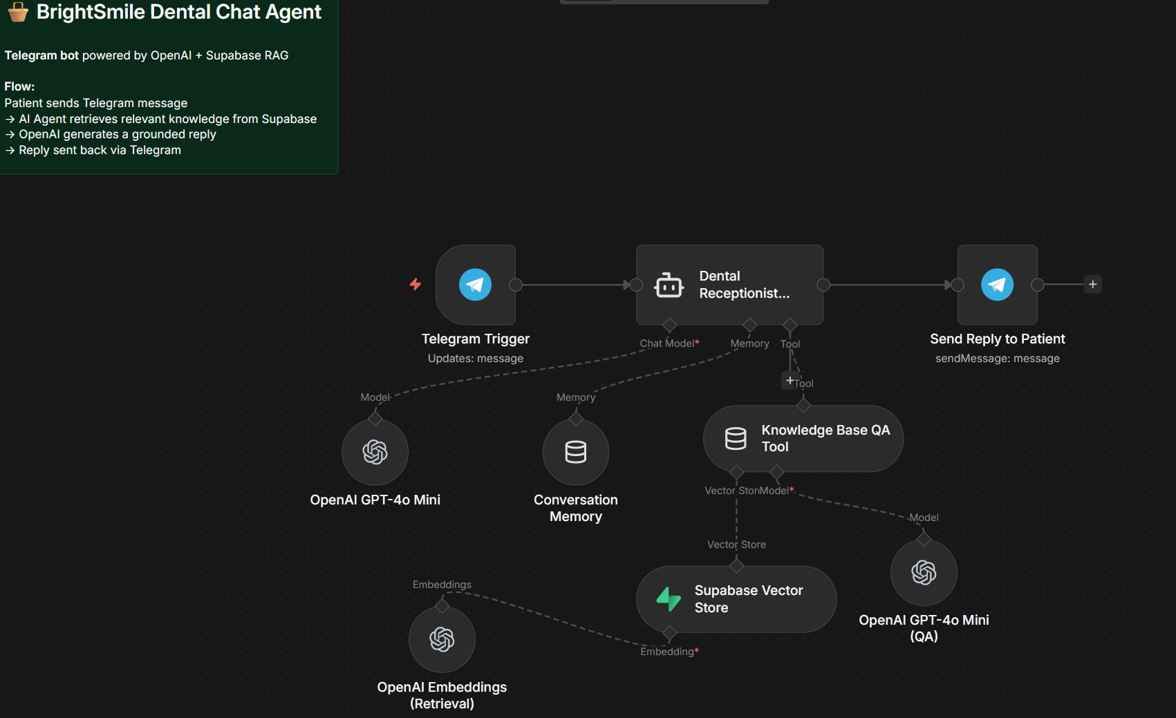1176x718 pixels.
Task: Click the diamond above OpenAI GPT-4o Mini (QA)
Action: pyautogui.click(x=924, y=539)
